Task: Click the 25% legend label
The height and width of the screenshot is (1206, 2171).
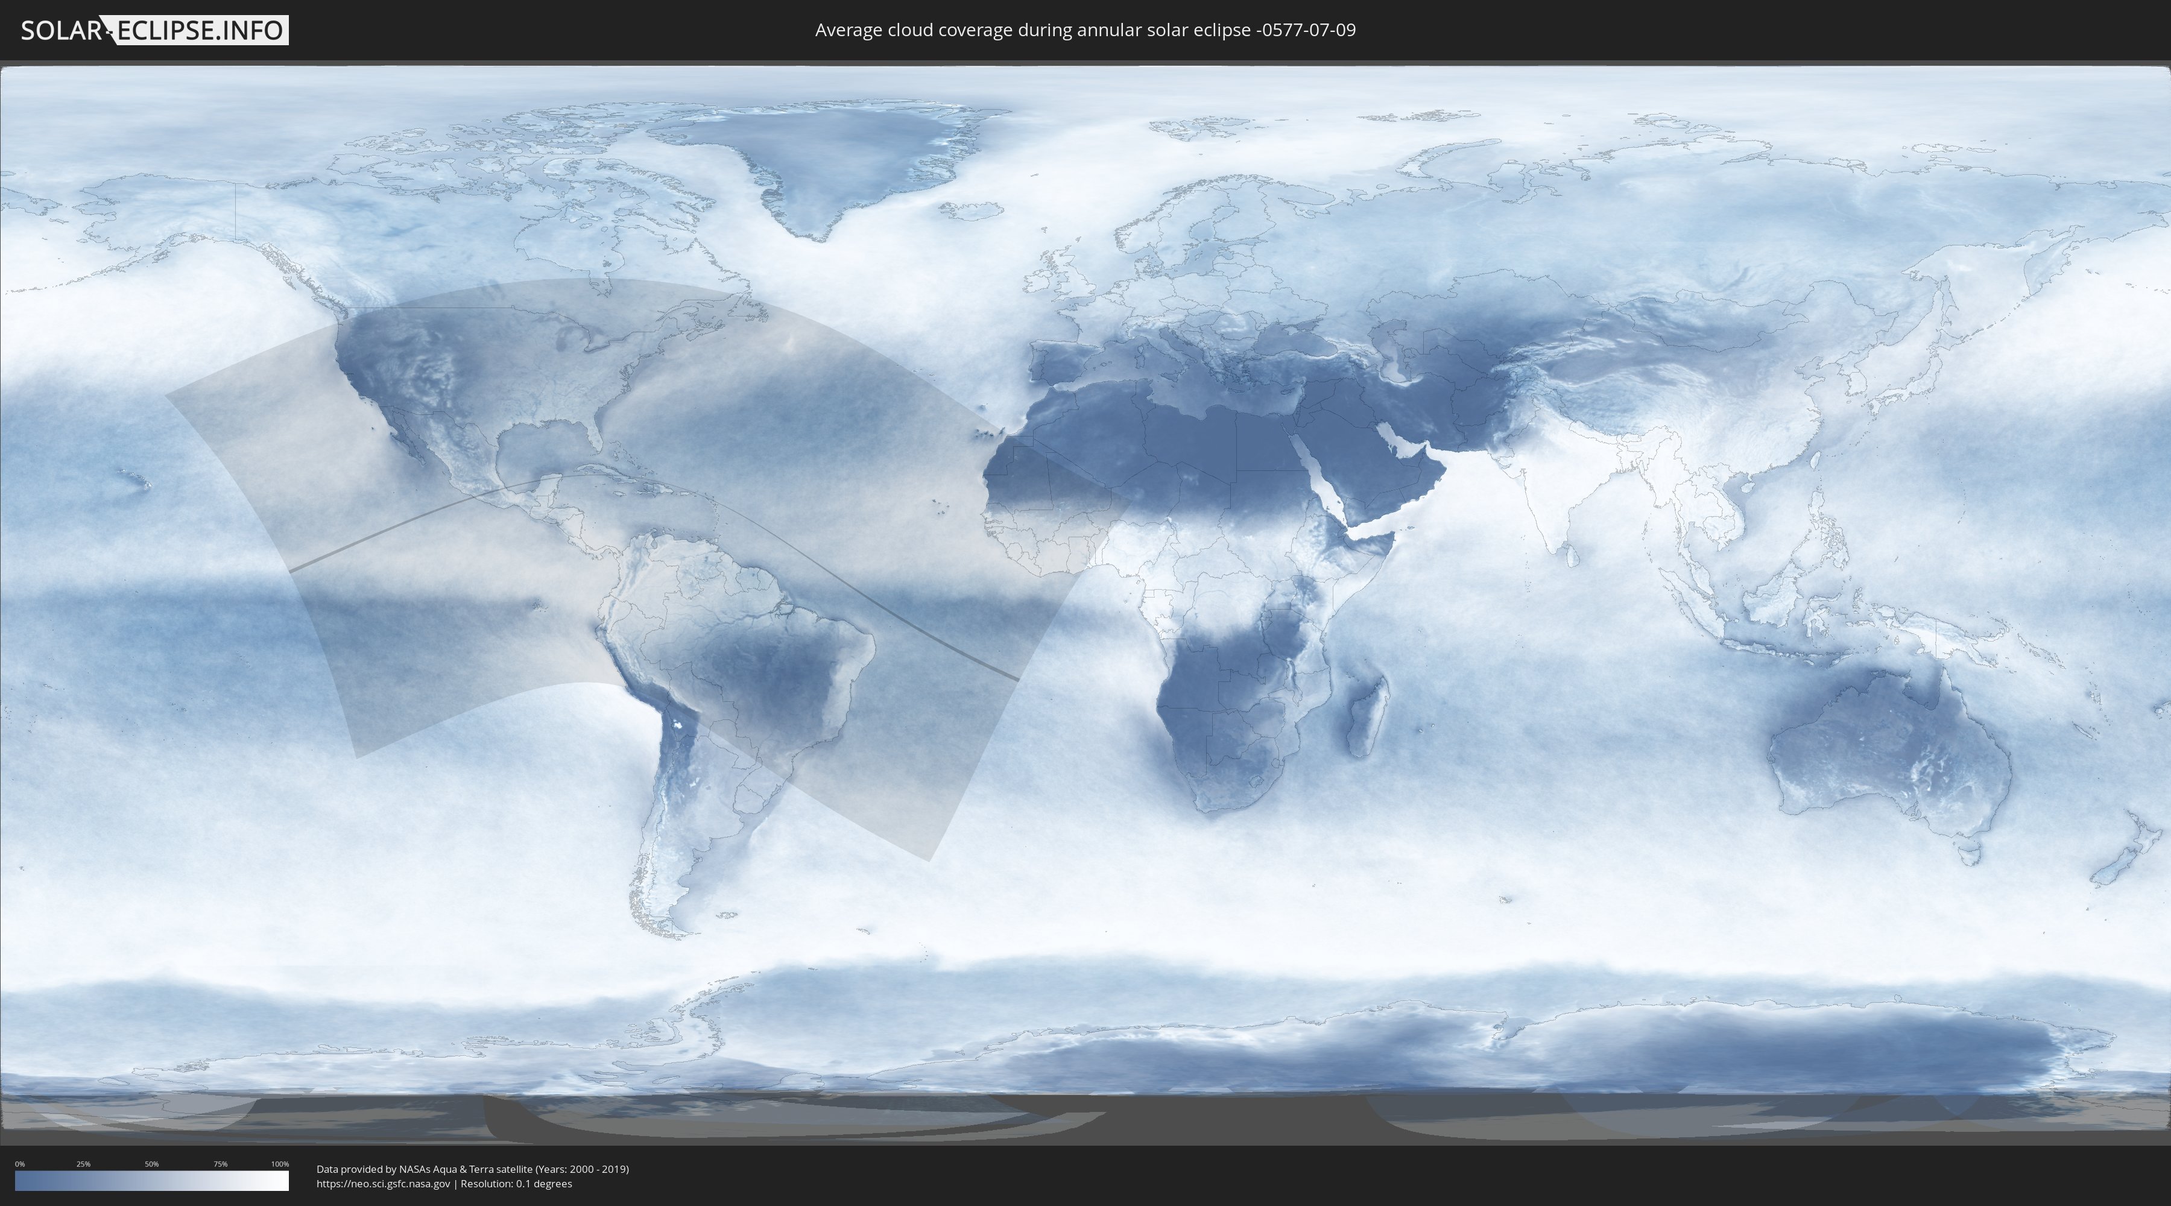Action: [x=83, y=1164]
